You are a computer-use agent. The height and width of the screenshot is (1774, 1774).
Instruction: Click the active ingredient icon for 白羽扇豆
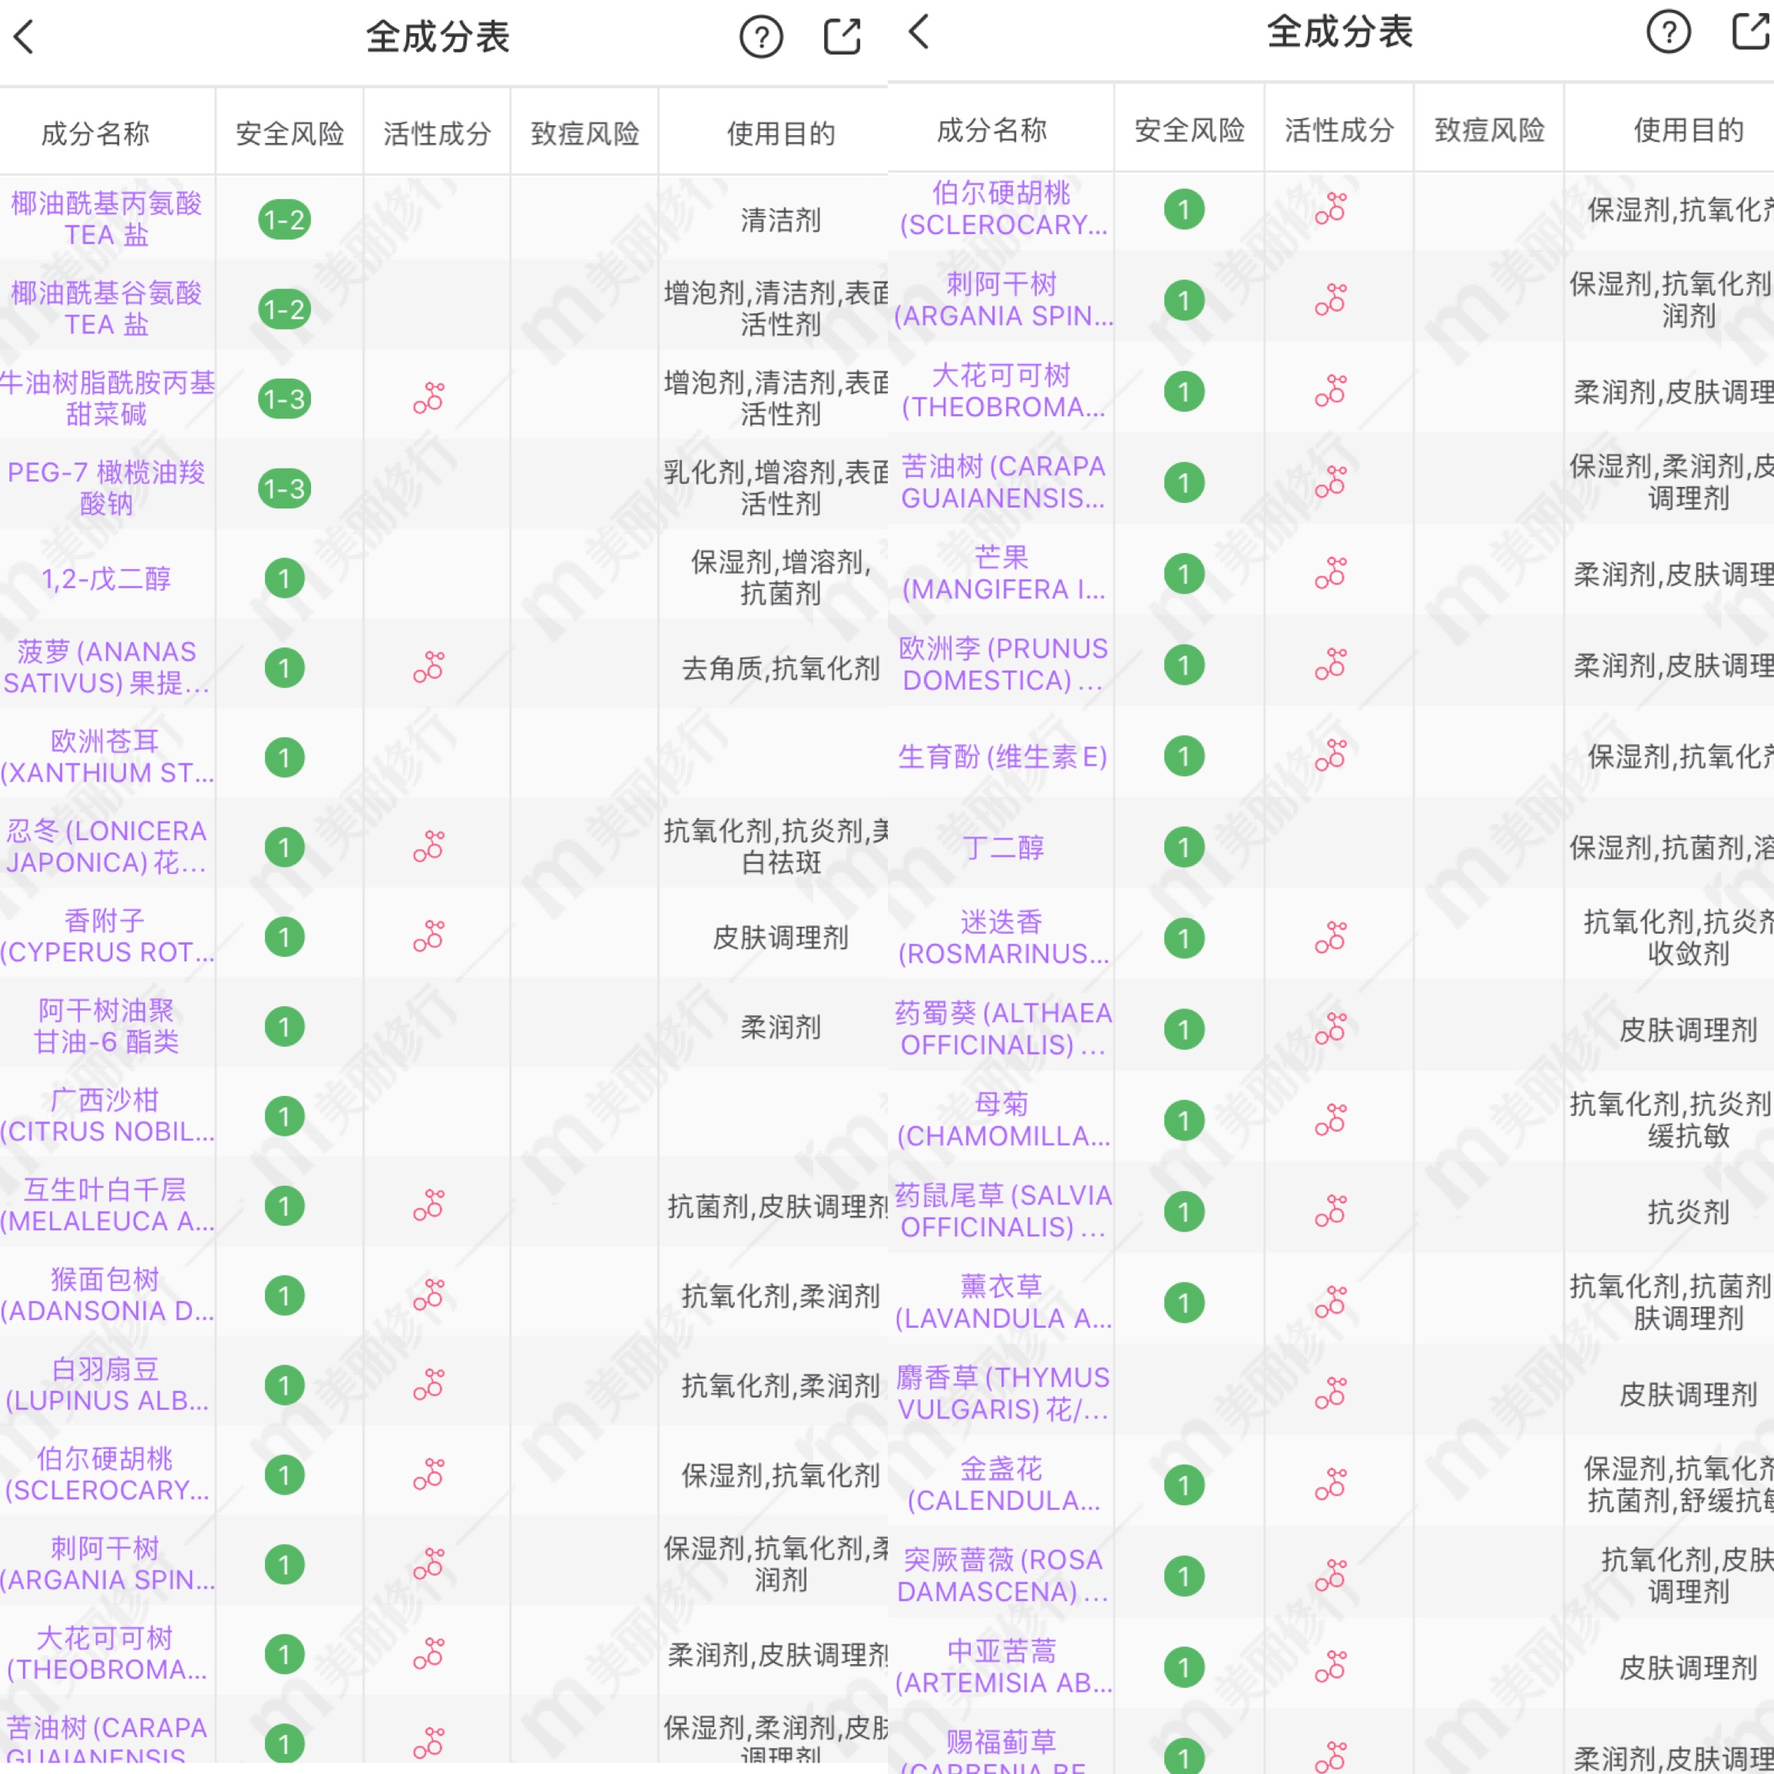[429, 1385]
